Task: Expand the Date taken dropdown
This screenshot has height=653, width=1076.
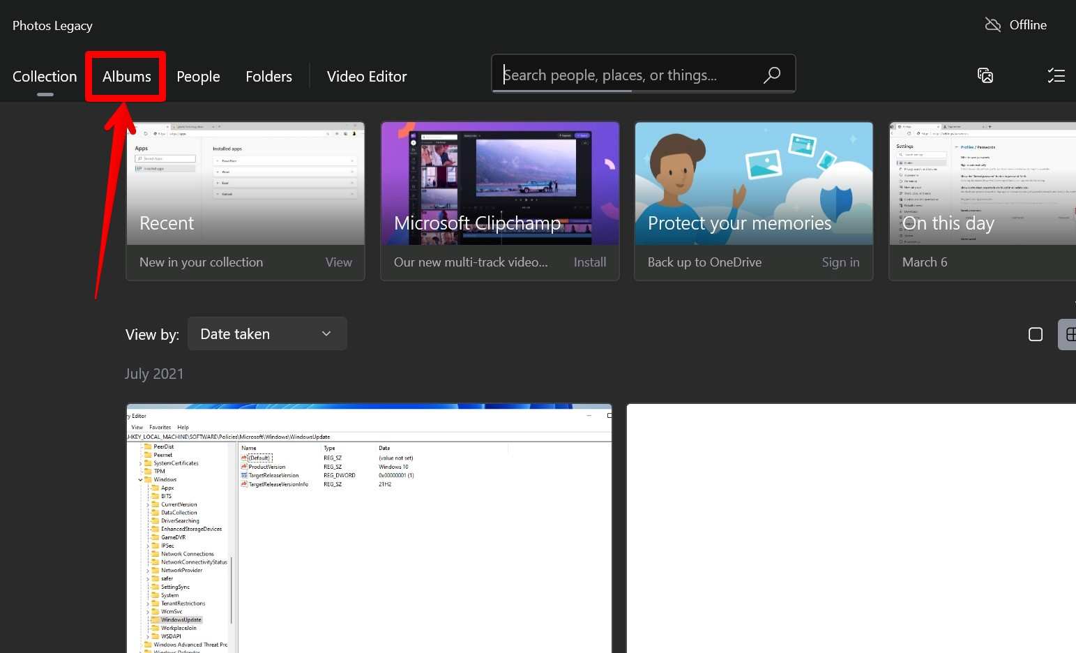Action: pyautogui.click(x=267, y=334)
